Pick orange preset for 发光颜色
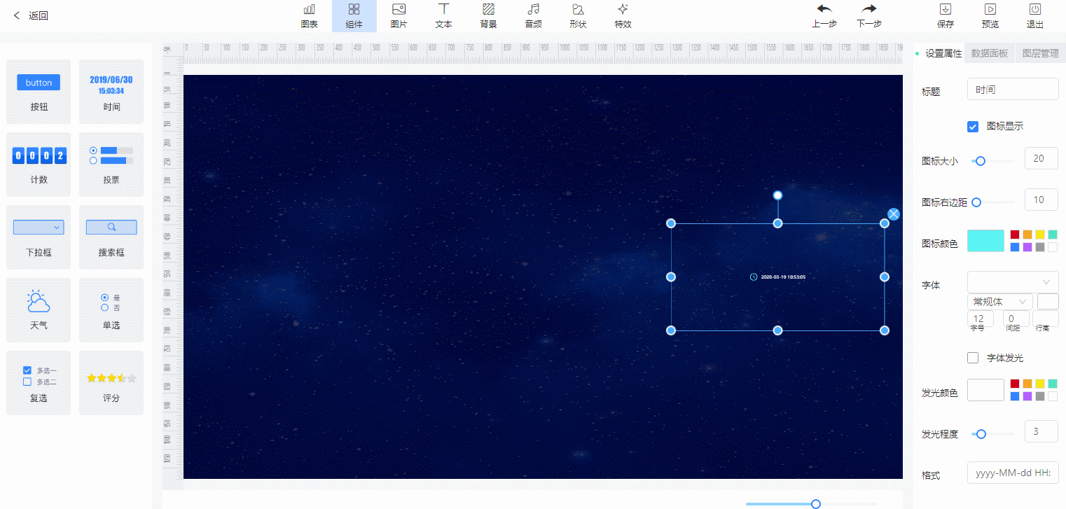 (x=1027, y=384)
